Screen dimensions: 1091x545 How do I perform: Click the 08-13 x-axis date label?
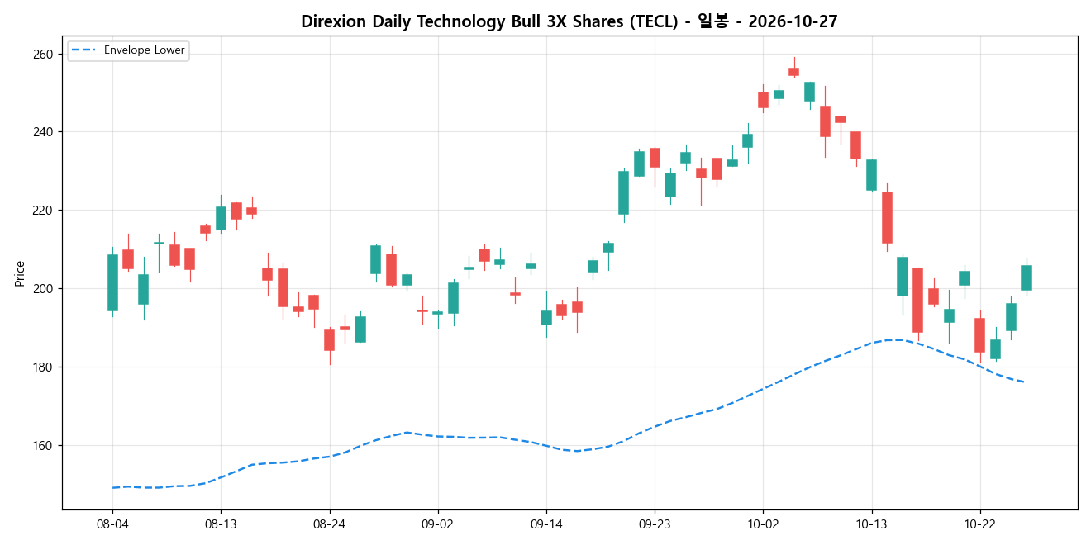pyautogui.click(x=221, y=524)
